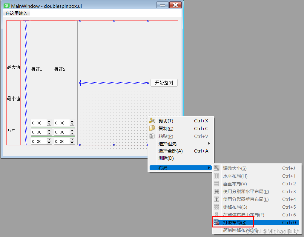The image size is (304, 237).
Task: Select 调整大小(S) in layout submenu
Action: tap(256, 168)
